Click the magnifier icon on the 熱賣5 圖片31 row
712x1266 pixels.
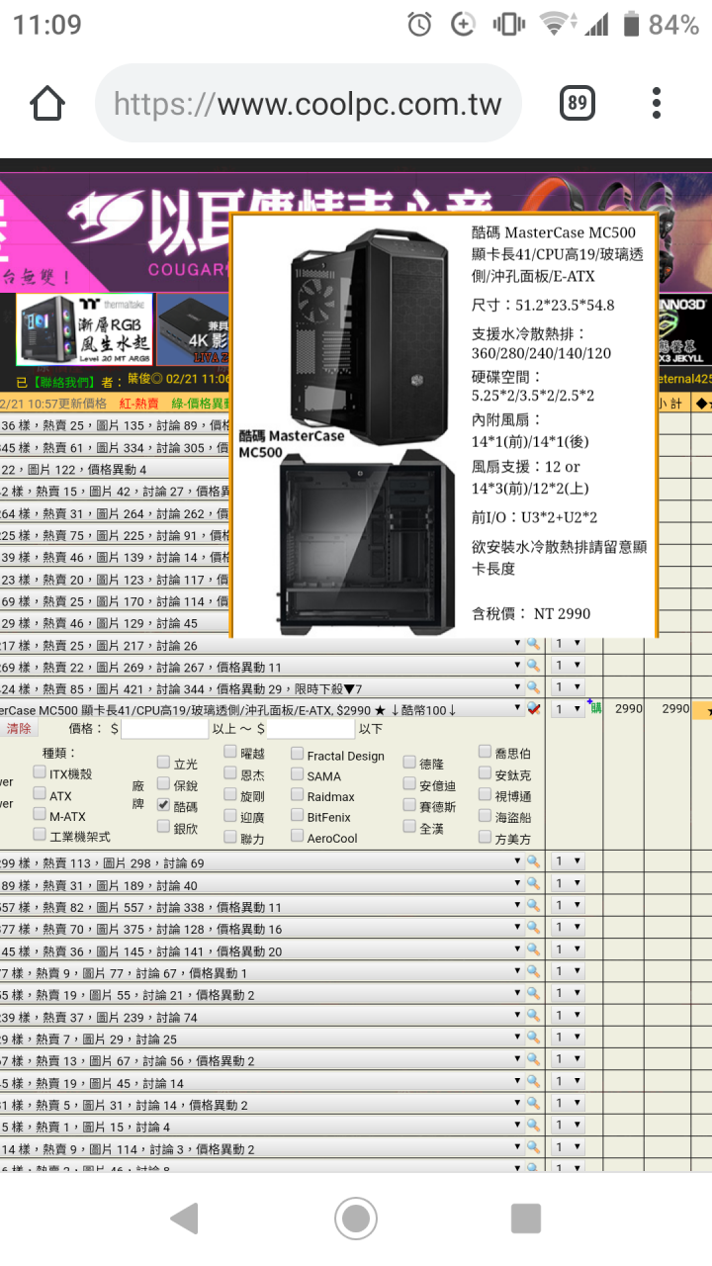533,1104
